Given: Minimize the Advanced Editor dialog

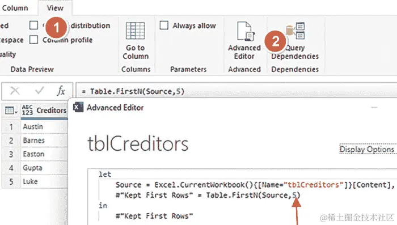Looking at the screenshot, I should tap(374, 107).
